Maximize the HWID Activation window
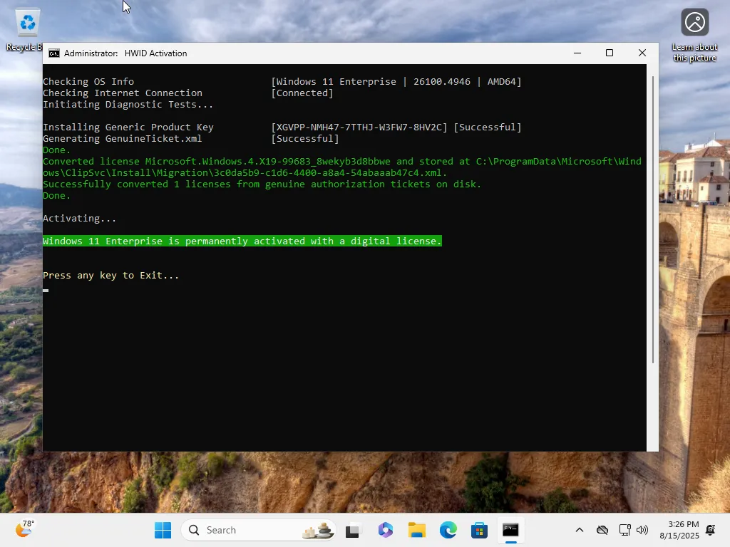The width and height of the screenshot is (730, 547). (x=610, y=53)
